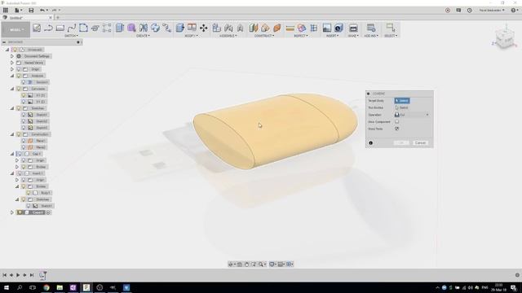Toggle visibility bulb of root component
The height and width of the screenshot is (293, 522).
15,50
